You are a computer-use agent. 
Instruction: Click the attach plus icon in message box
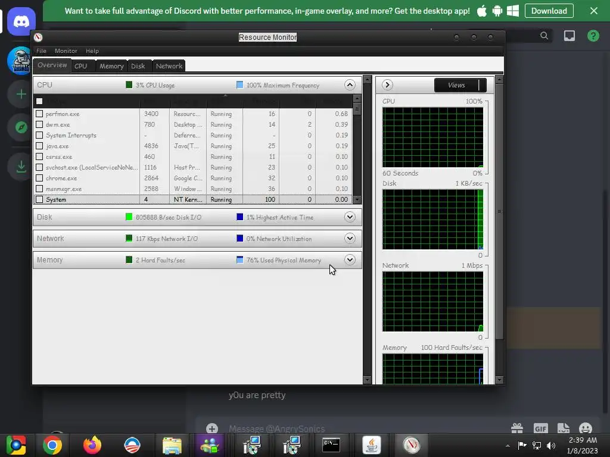212,428
